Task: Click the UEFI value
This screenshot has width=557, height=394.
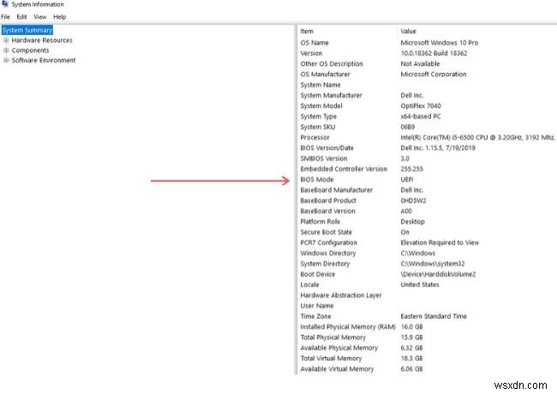Action: [x=407, y=180]
